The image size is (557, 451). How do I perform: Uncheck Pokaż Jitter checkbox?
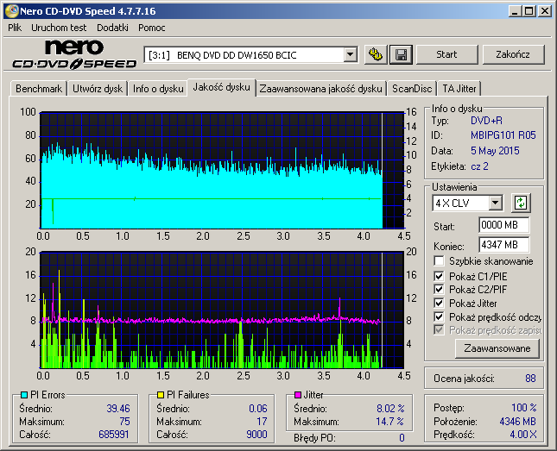[x=439, y=303]
